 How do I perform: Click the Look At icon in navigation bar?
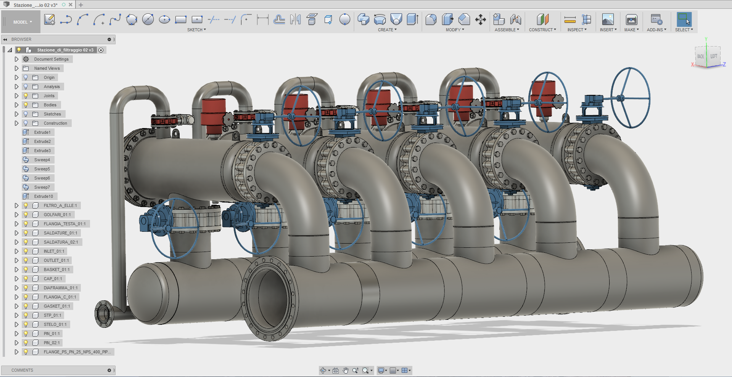coord(336,371)
